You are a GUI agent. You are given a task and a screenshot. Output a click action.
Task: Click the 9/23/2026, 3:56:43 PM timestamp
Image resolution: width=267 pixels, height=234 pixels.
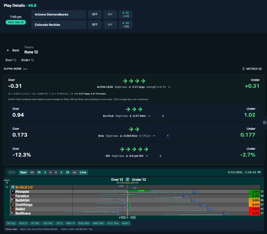point(244,172)
